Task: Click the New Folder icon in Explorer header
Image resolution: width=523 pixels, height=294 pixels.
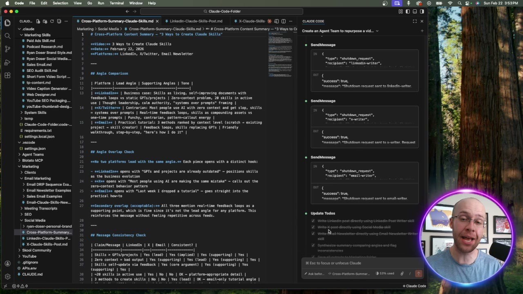Action: click(x=45, y=21)
